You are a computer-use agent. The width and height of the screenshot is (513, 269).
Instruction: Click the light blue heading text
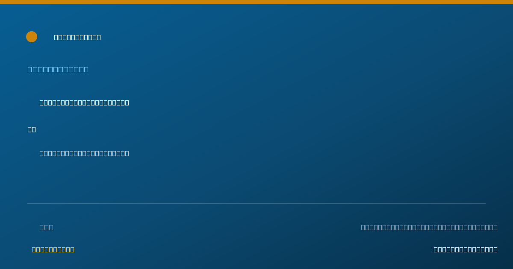[x=58, y=69]
